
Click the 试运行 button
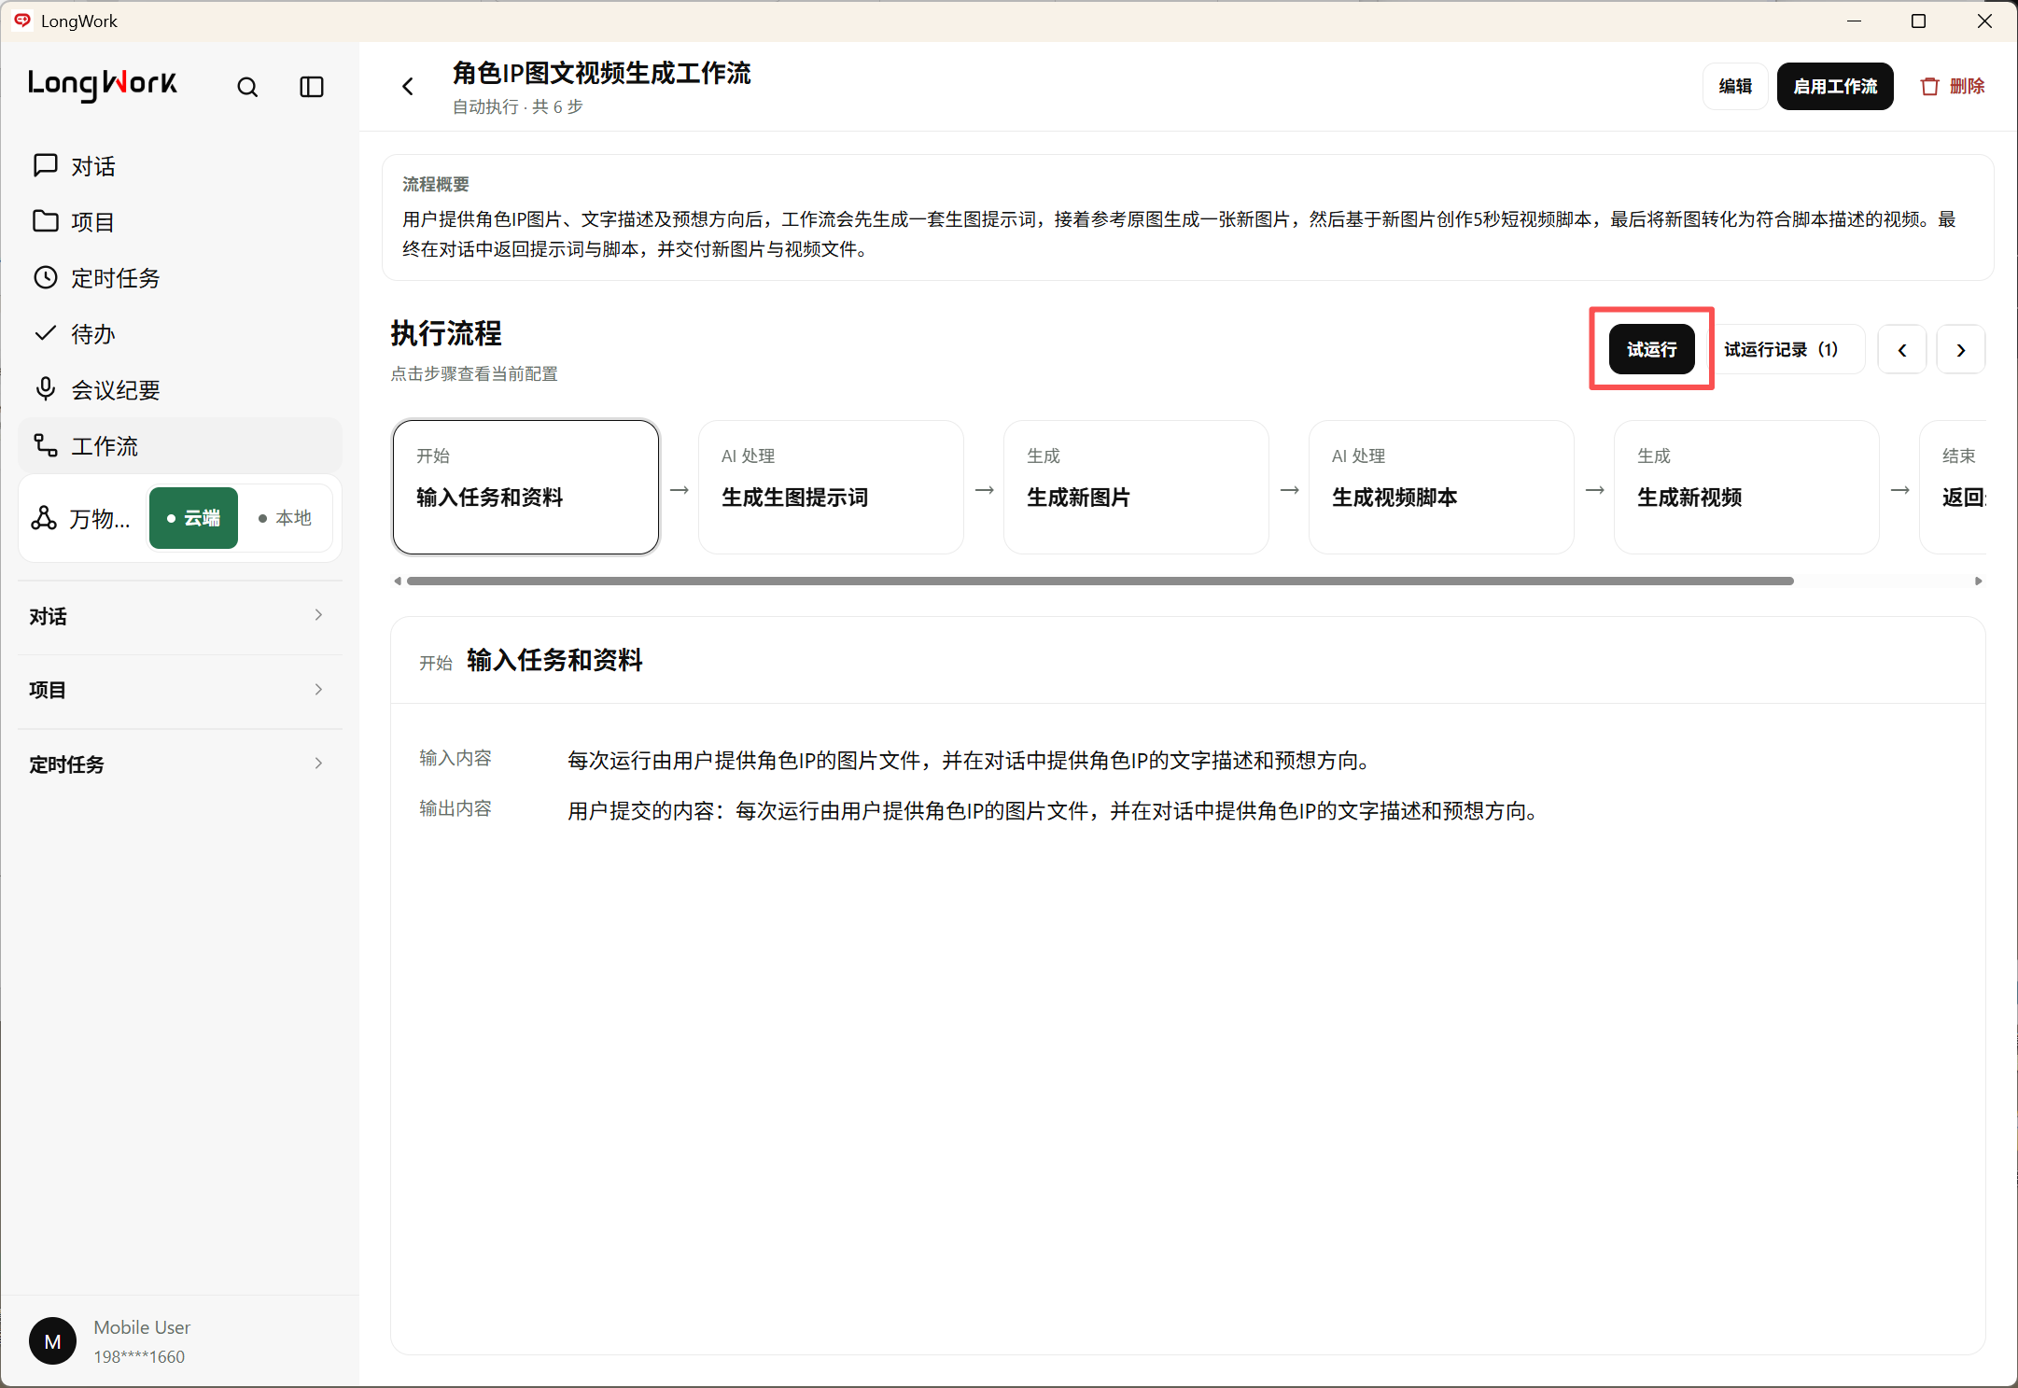tap(1652, 349)
